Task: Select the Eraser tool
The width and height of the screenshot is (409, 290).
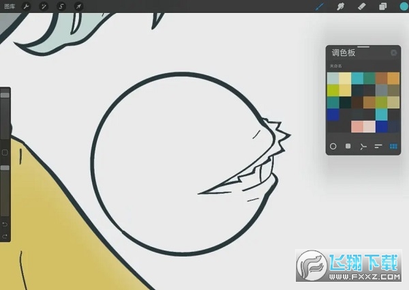Action: [x=362, y=6]
